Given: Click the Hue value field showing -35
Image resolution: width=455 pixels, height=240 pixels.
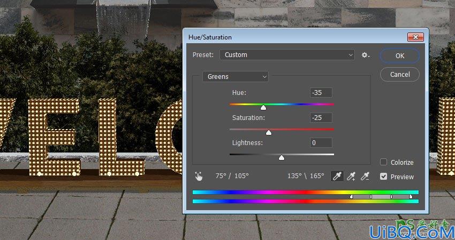Looking at the screenshot, I should point(321,92).
